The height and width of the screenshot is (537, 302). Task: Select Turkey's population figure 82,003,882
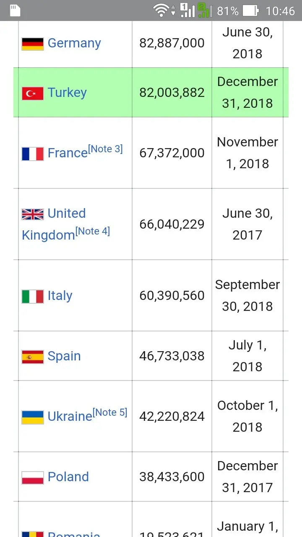172,93
